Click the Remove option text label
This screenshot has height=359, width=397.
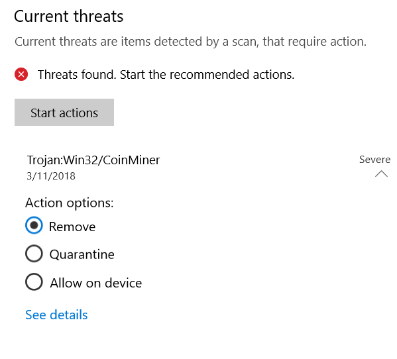[x=72, y=227]
